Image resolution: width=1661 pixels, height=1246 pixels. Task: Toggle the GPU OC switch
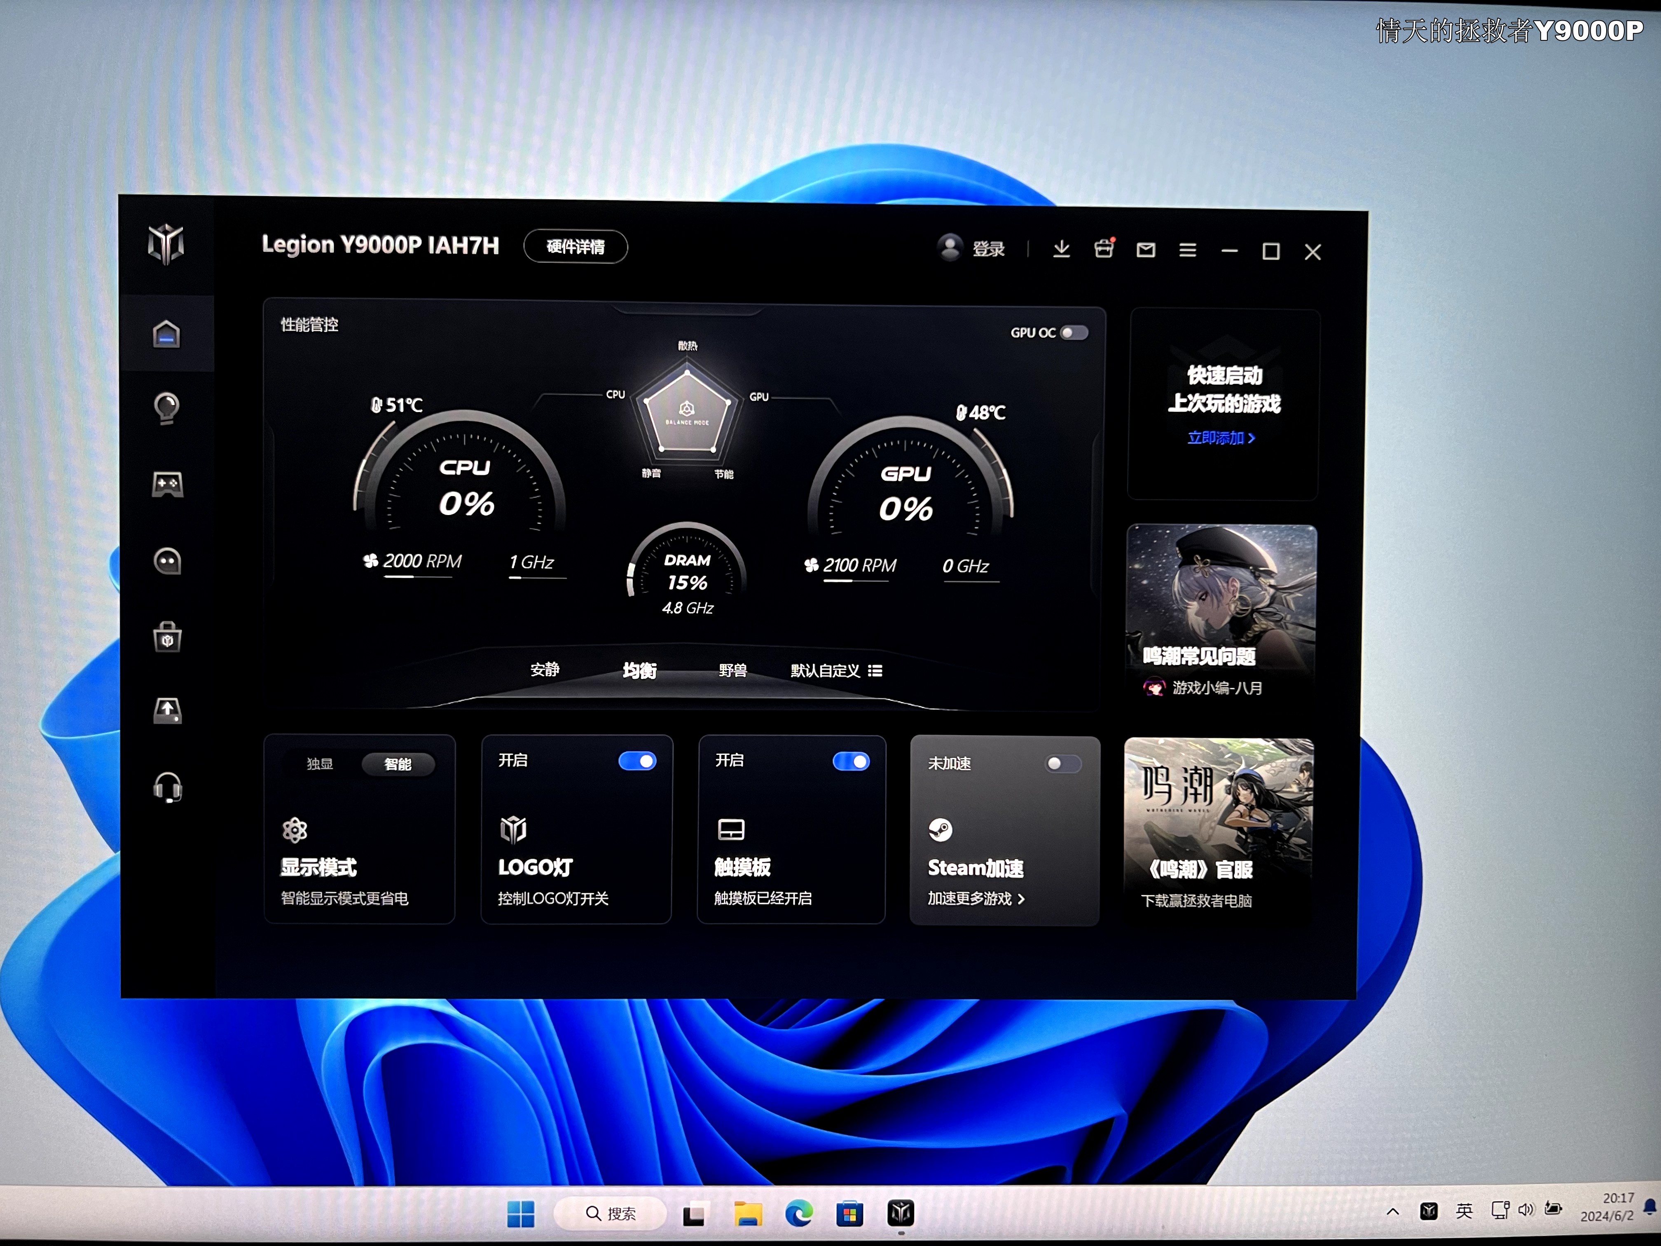[x=1074, y=333]
